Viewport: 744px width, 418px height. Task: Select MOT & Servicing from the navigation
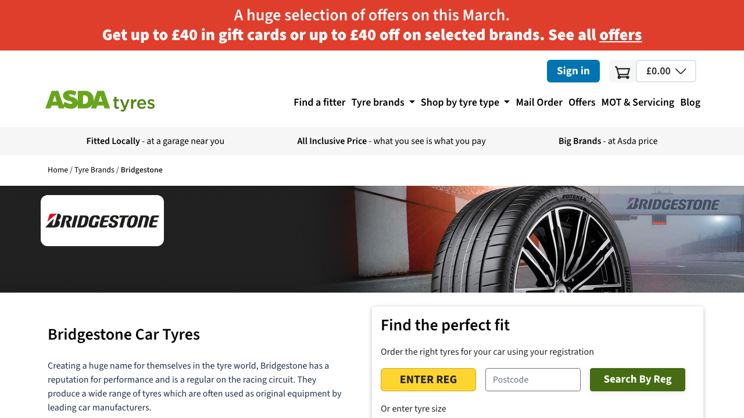pyautogui.click(x=638, y=102)
